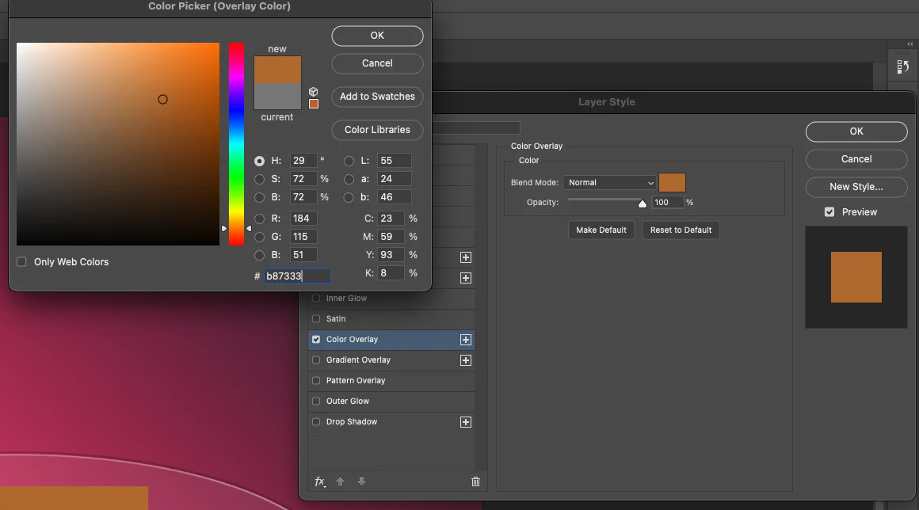Screen dimensions: 919x510
Task: Select the B brightness radio button
Action: pos(259,197)
